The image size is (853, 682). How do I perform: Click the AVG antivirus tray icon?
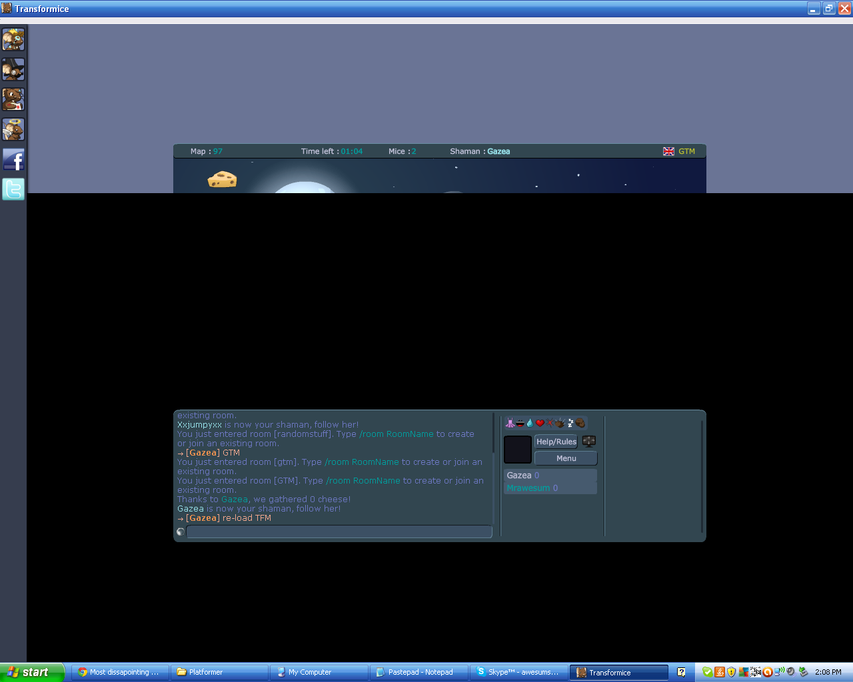click(744, 672)
